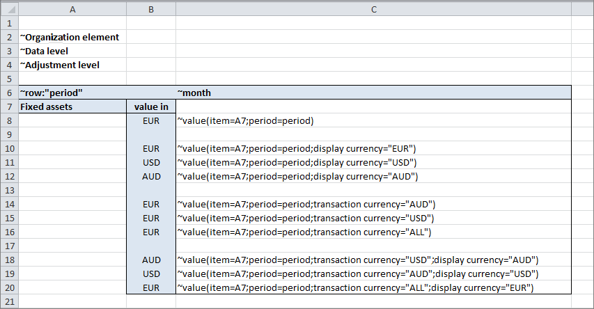Click the Select All corner of the grid
This screenshot has width=594, height=309.
coord(8,9)
